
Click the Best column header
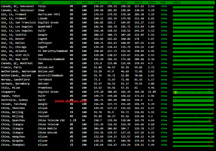click(124, 3)
